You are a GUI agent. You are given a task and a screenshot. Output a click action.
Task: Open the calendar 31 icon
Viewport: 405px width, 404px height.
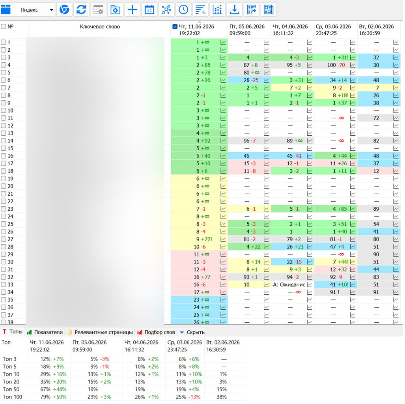[149, 9]
